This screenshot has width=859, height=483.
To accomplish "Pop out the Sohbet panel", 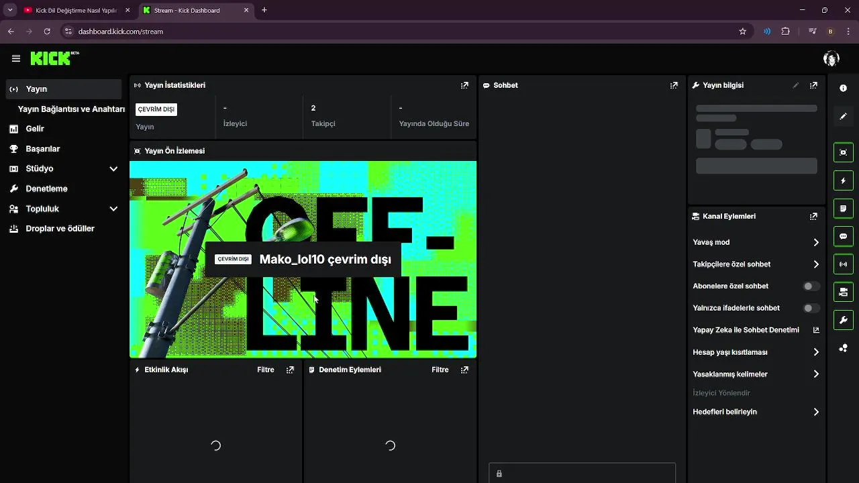I will point(674,85).
